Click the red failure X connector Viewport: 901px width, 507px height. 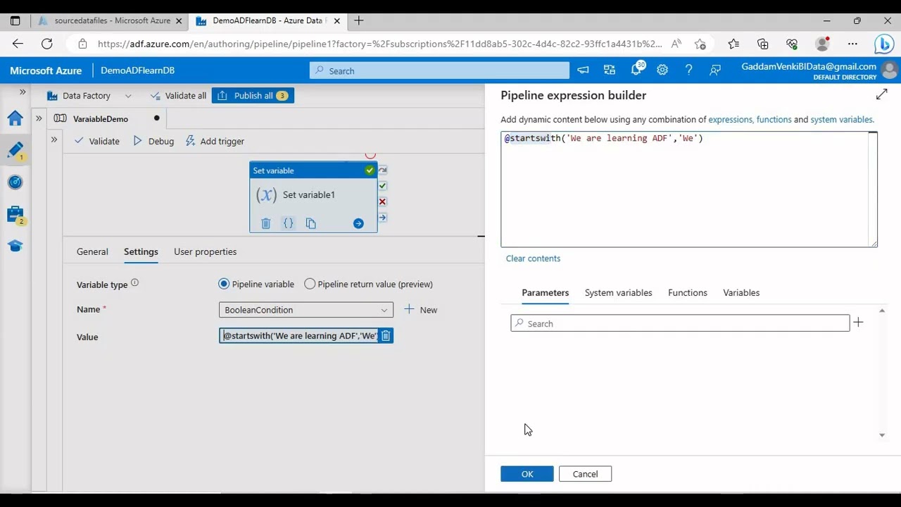382,201
